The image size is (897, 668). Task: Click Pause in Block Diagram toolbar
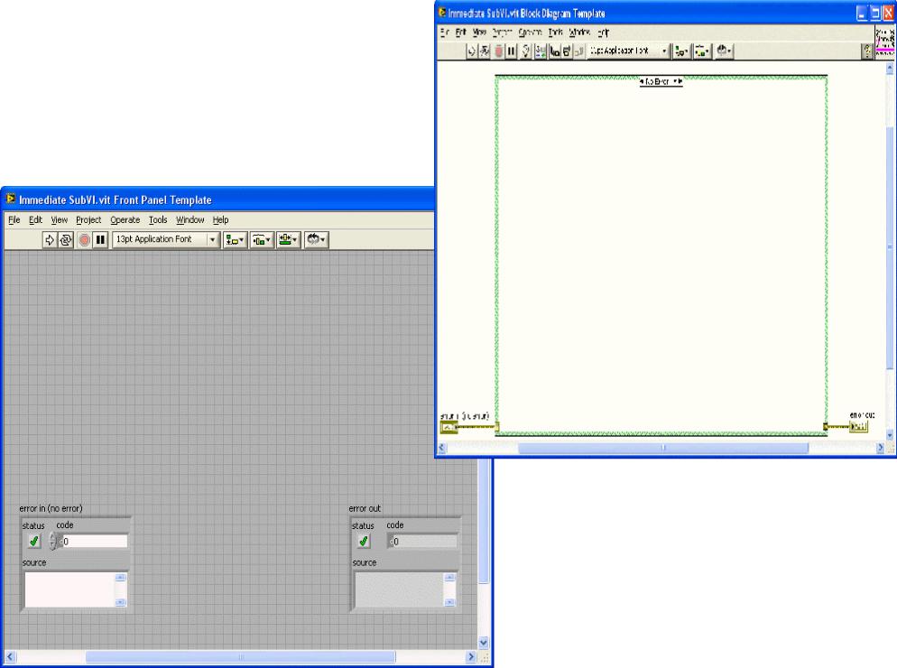pos(511,51)
